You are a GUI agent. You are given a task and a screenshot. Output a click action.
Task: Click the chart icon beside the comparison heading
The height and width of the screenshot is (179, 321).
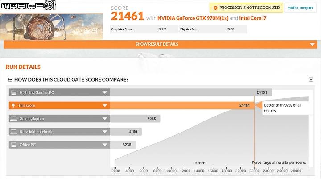click(x=10, y=79)
